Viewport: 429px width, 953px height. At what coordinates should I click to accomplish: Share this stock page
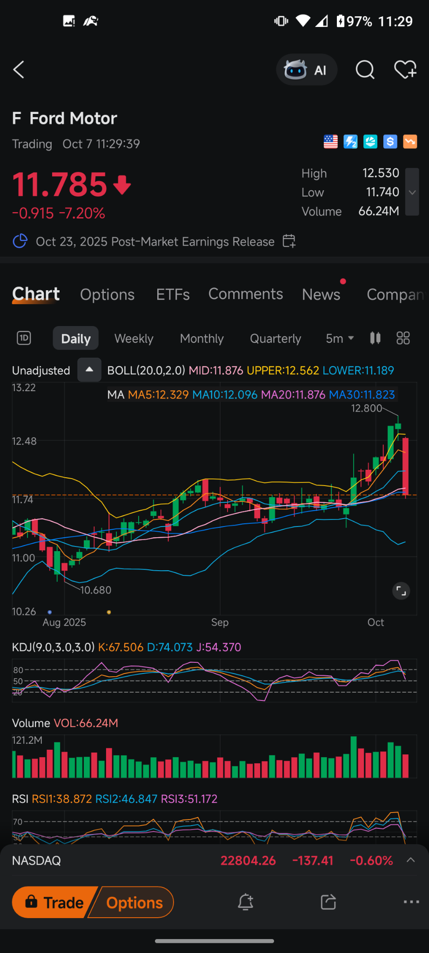point(328,902)
